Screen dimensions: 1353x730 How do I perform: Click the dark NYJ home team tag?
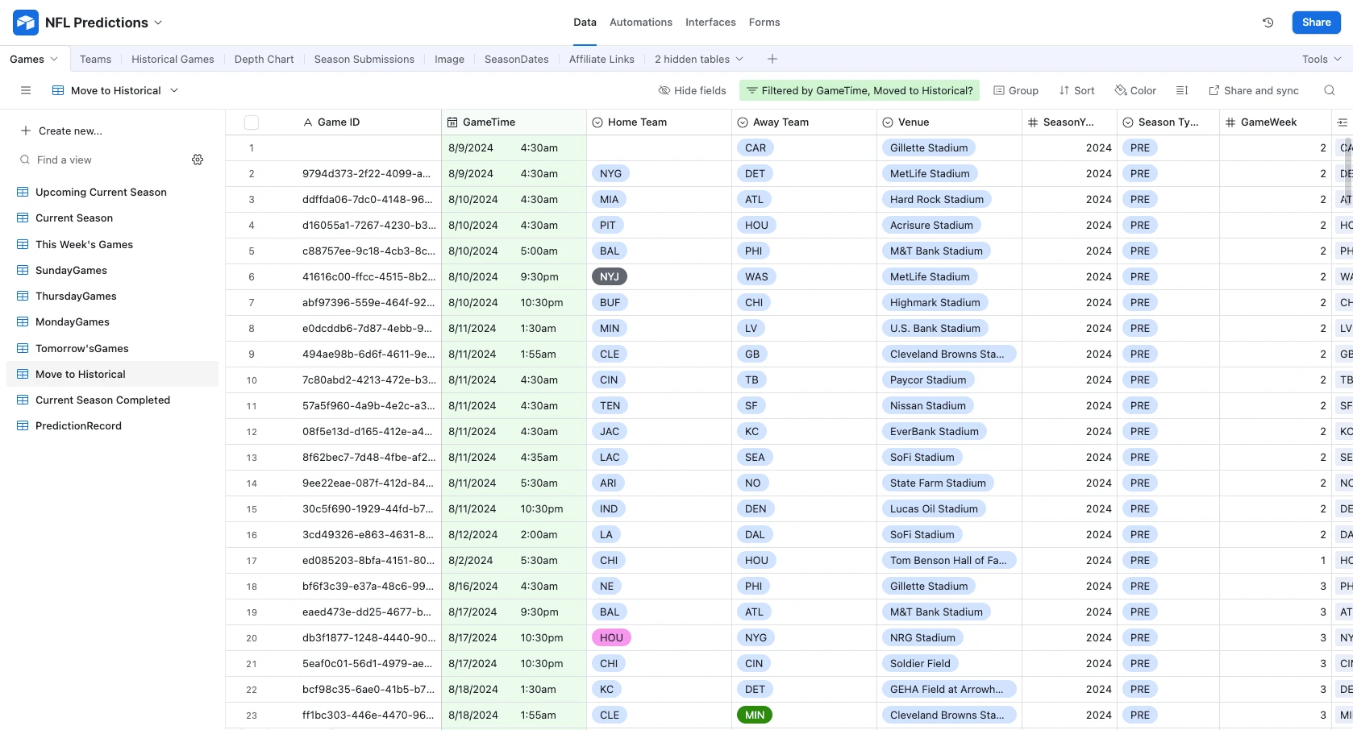tap(610, 277)
